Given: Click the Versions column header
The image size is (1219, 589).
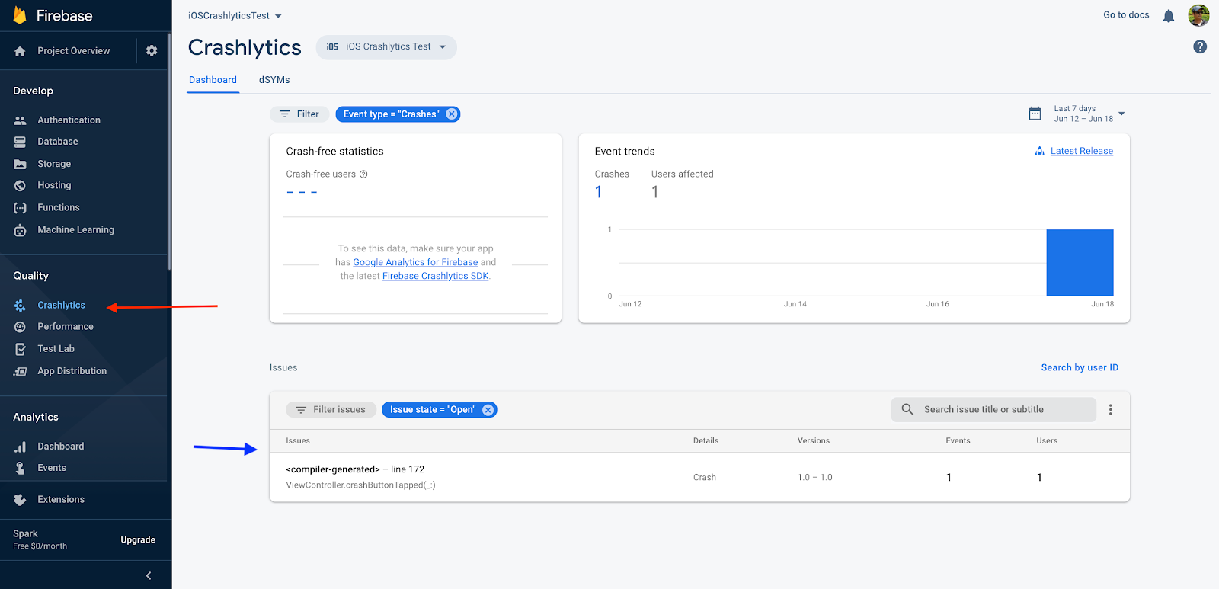Looking at the screenshot, I should click(x=814, y=440).
